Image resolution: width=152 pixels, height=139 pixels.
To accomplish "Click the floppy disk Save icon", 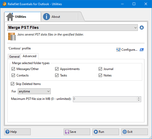I will point(67,132).
